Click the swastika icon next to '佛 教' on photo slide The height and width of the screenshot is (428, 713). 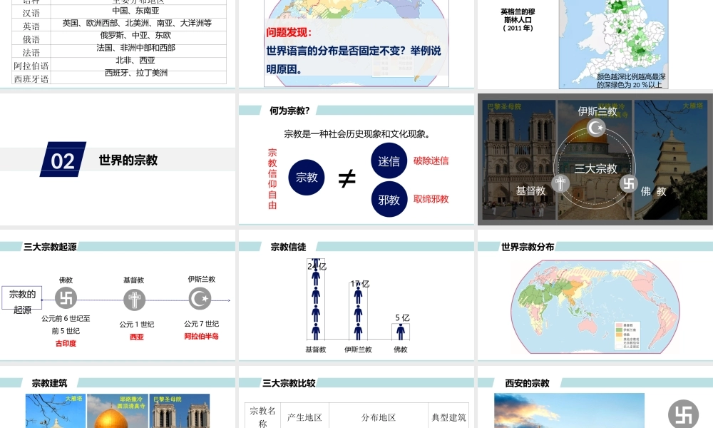pyautogui.click(x=628, y=183)
